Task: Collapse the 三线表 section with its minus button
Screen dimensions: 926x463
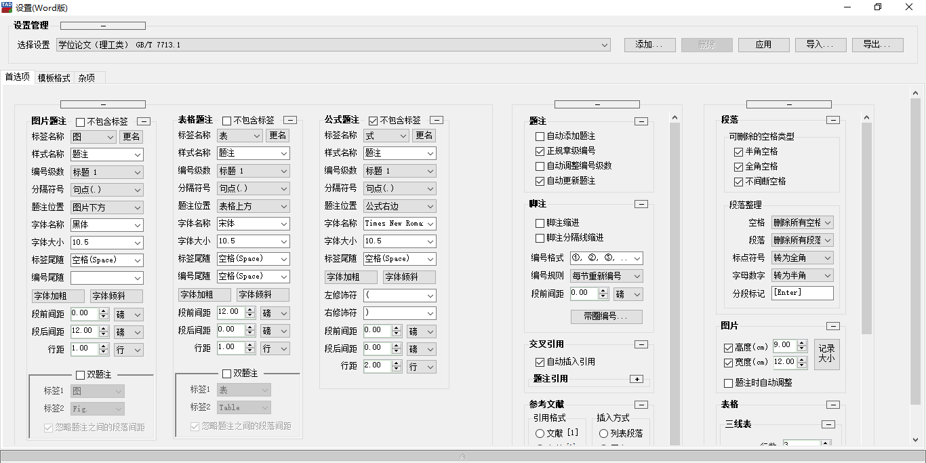Action: tap(828, 424)
